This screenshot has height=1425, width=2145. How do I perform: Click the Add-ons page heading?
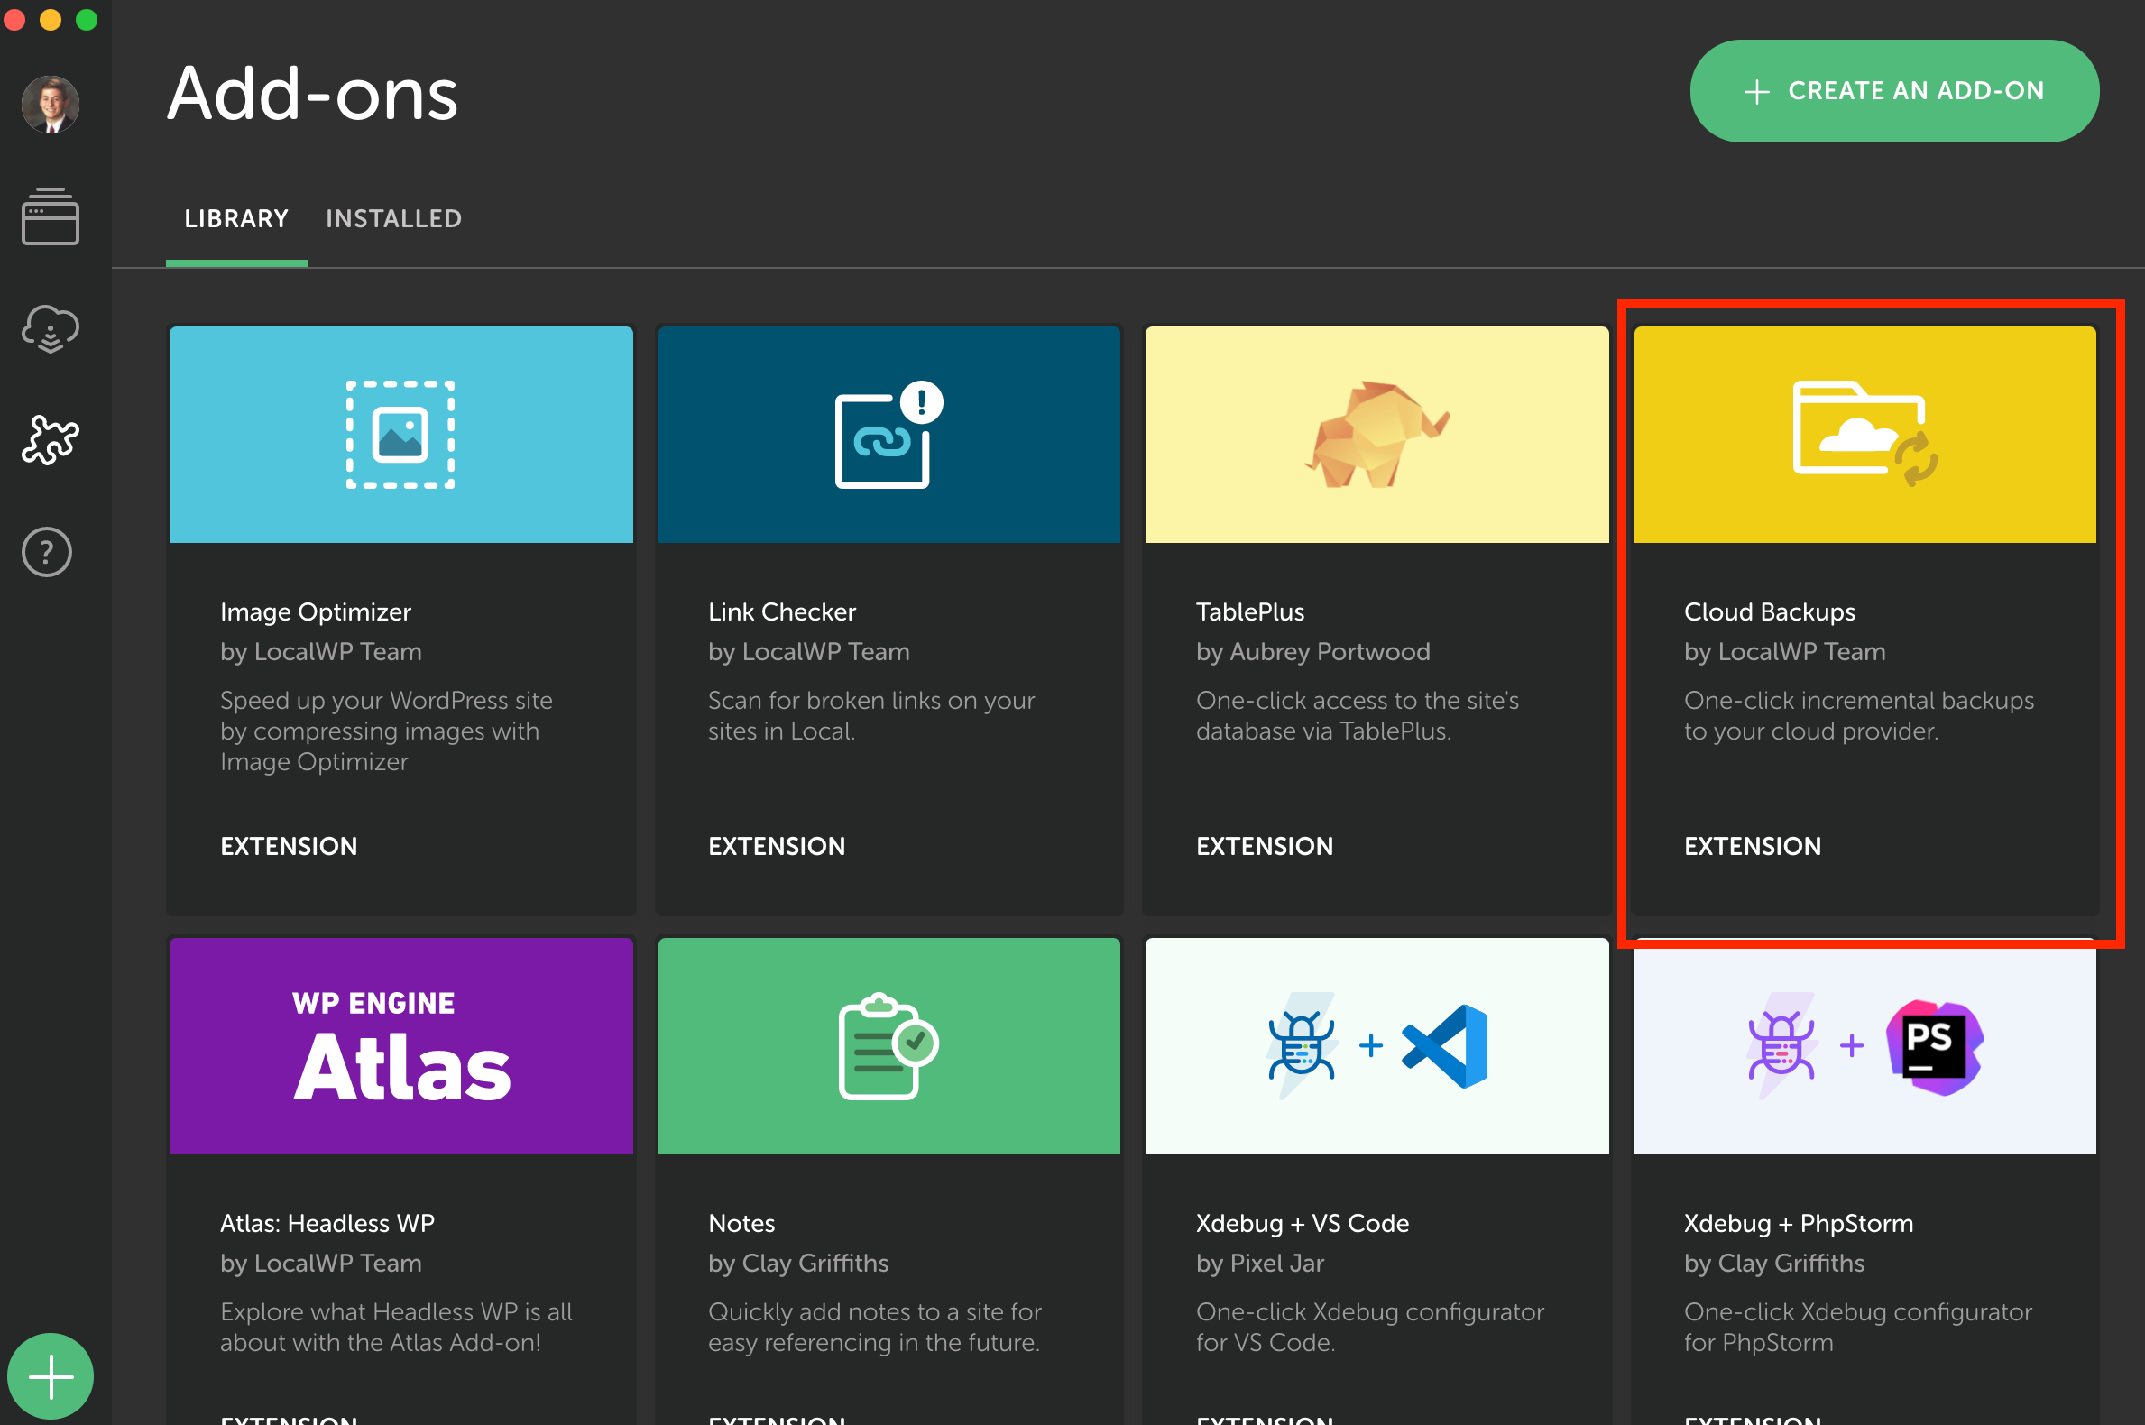313,94
